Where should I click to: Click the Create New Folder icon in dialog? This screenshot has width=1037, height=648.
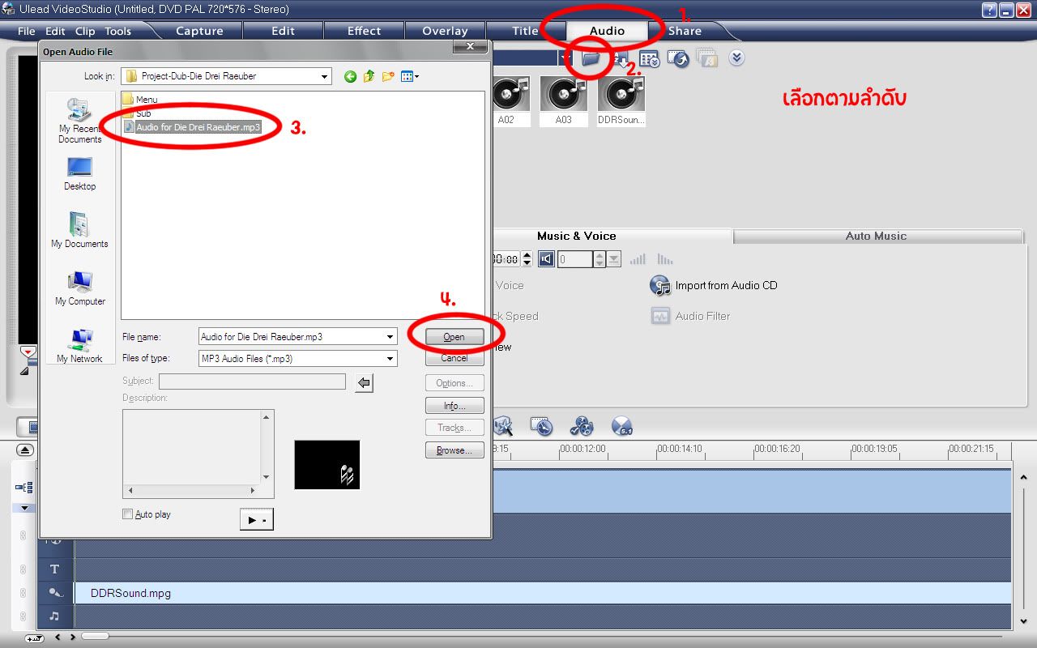click(388, 76)
